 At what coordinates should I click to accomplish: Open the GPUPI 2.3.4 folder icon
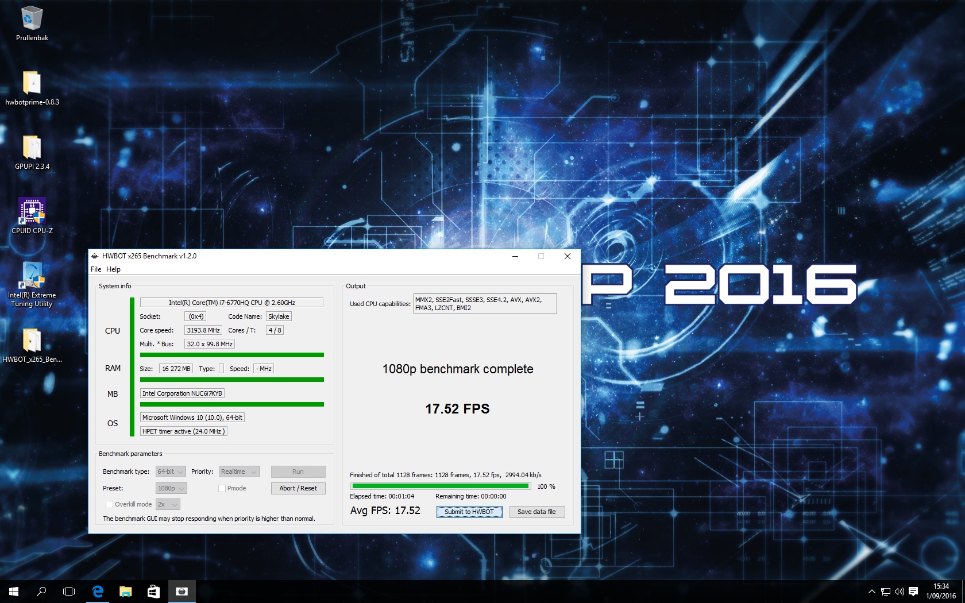pos(32,153)
